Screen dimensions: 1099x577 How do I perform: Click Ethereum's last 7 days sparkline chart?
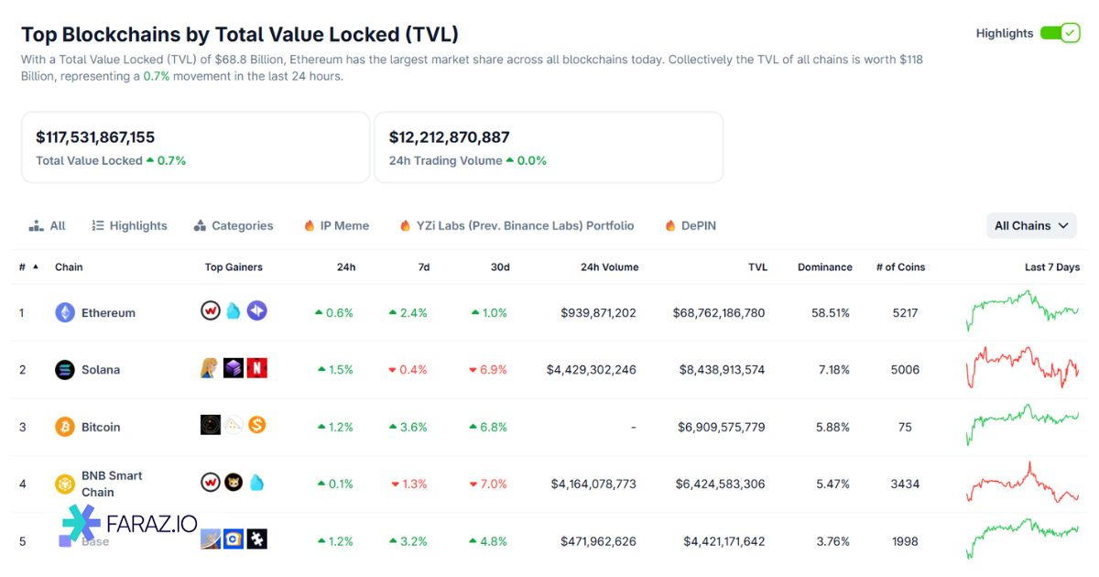point(1023,310)
